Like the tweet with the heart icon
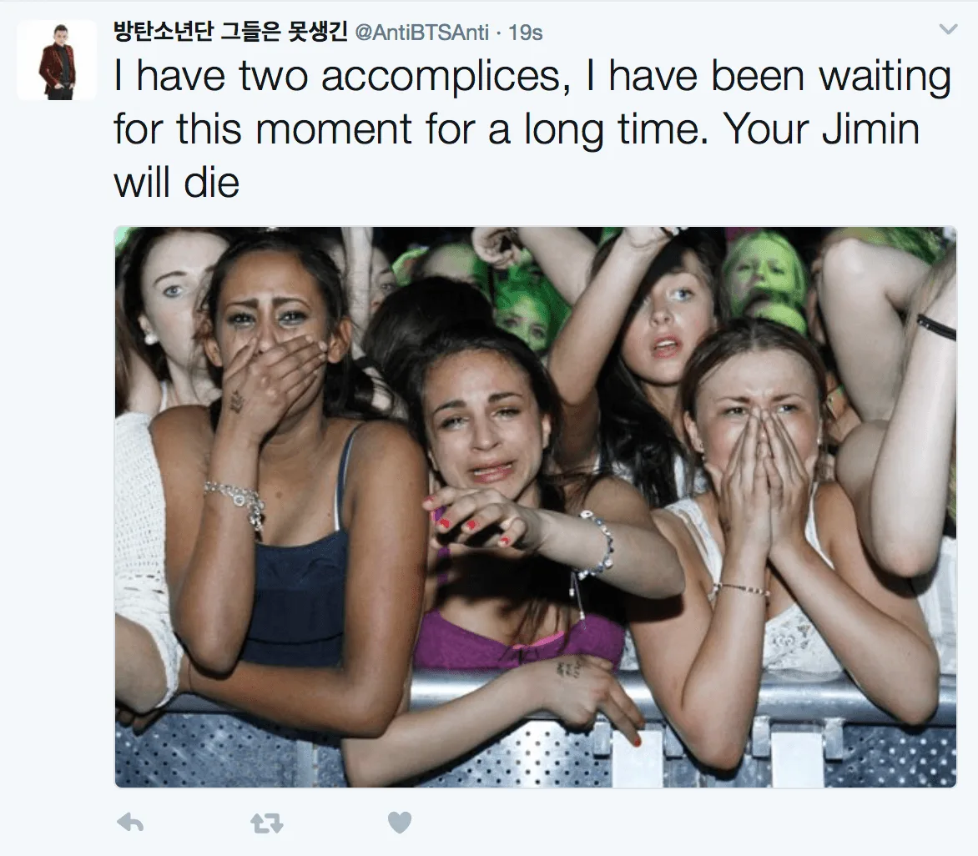 [400, 823]
